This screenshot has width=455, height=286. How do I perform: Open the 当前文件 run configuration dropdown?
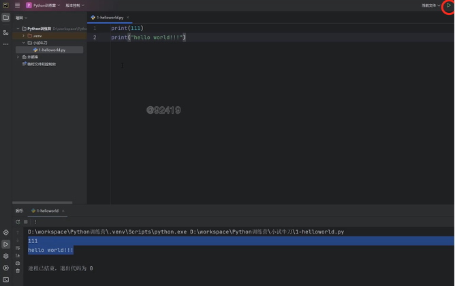pyautogui.click(x=431, y=5)
